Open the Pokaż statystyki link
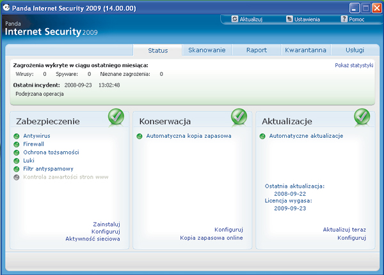 (x=354, y=66)
